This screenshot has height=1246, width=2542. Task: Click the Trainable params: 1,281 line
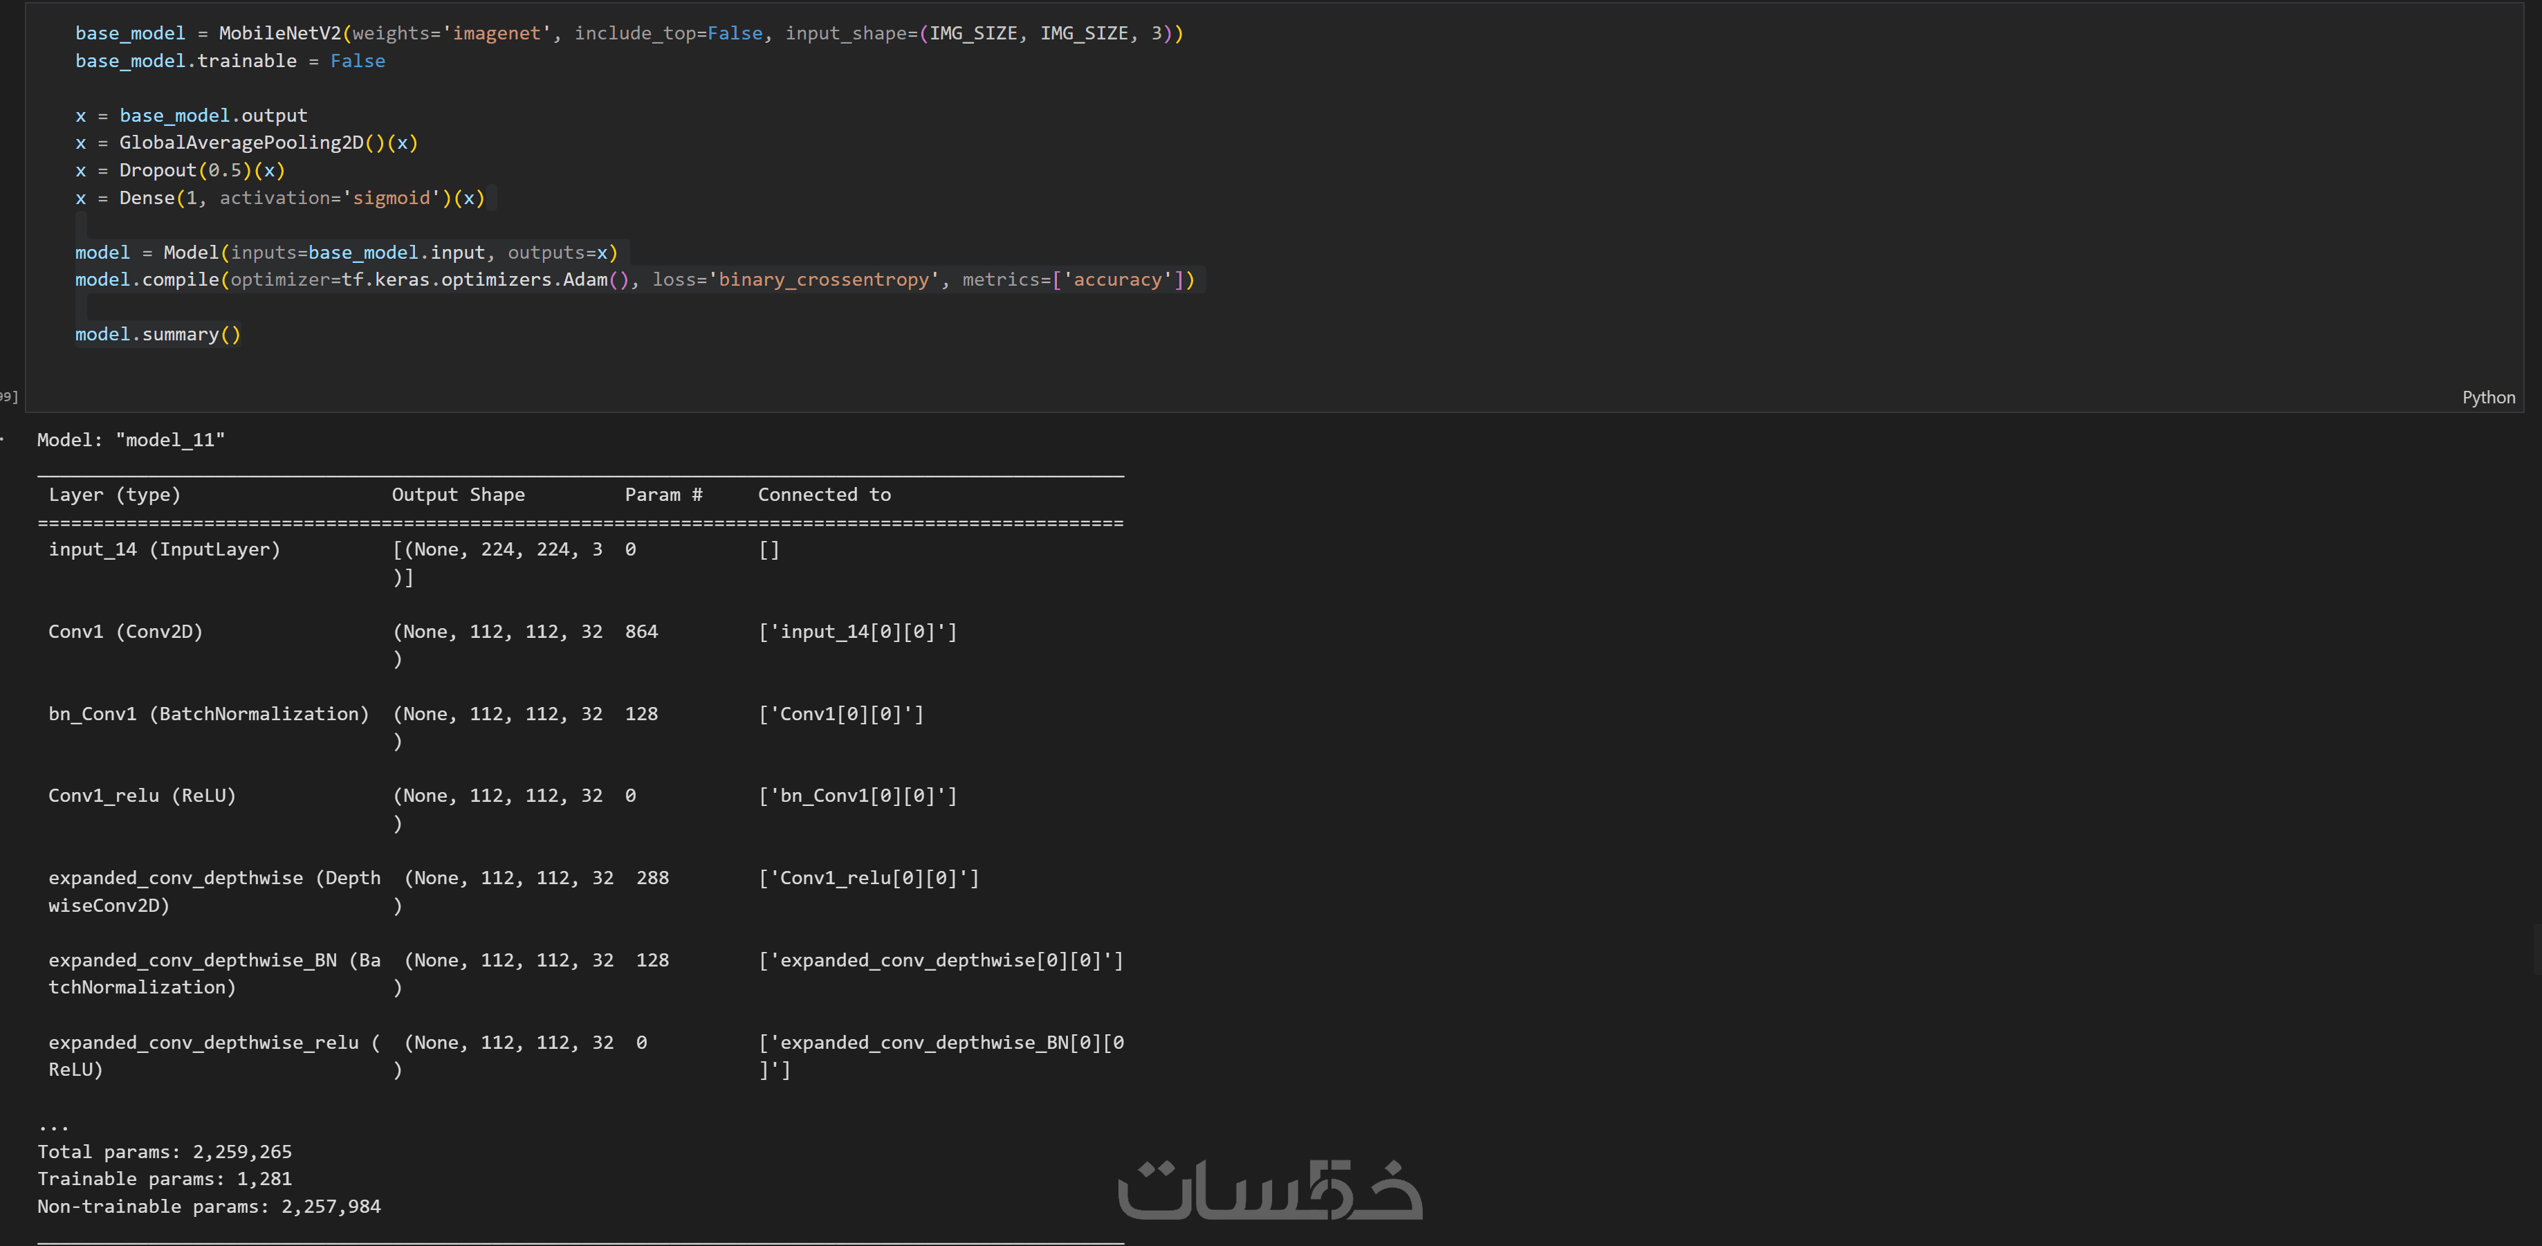click(164, 1179)
